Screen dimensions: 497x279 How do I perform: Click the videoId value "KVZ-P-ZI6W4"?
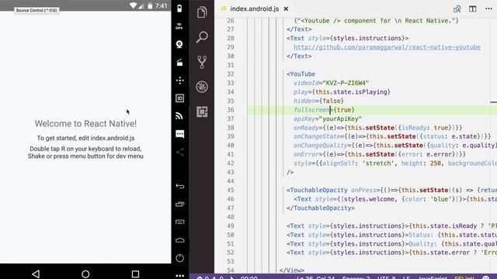pos(346,83)
